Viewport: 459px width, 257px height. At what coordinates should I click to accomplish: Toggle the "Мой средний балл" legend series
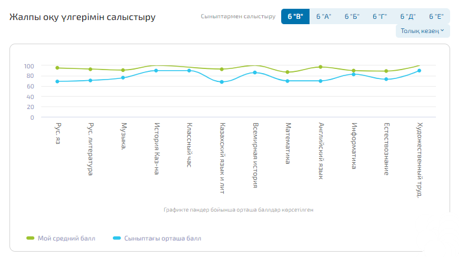tap(66, 238)
